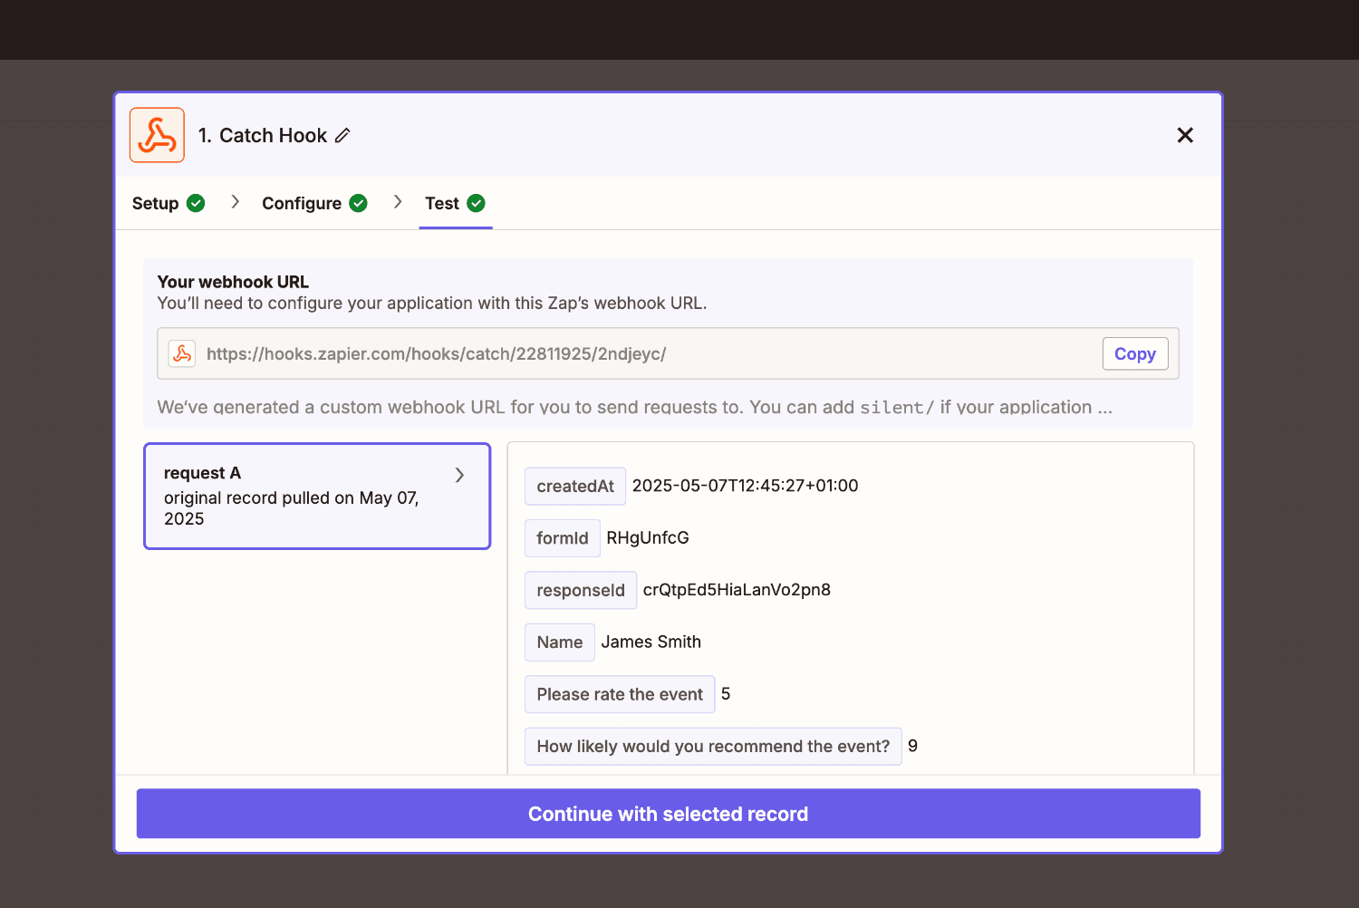1359x908 pixels.
Task: Click the event rating value 5
Action: tap(726, 694)
